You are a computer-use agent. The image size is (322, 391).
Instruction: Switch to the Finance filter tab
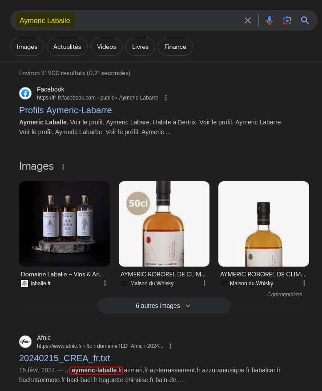pos(175,47)
